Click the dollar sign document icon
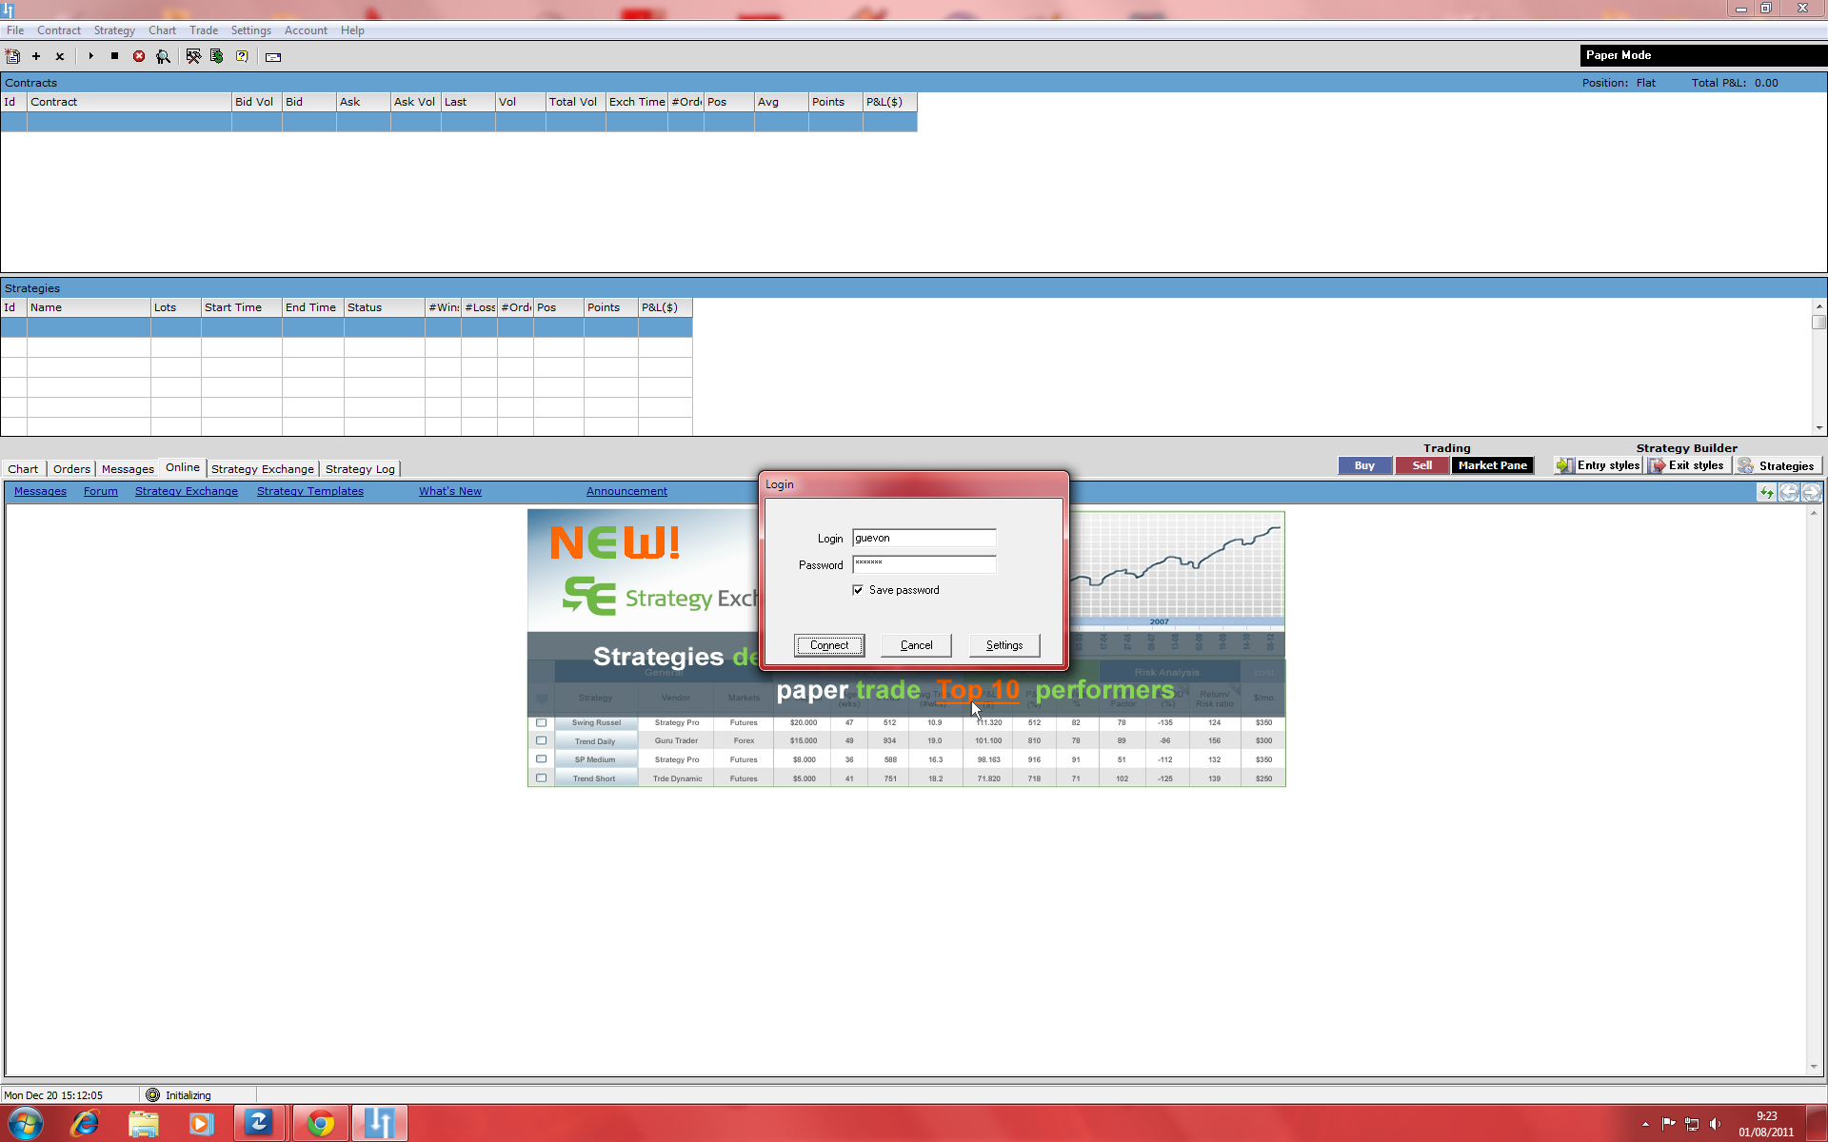The width and height of the screenshot is (1828, 1142). coord(217,56)
